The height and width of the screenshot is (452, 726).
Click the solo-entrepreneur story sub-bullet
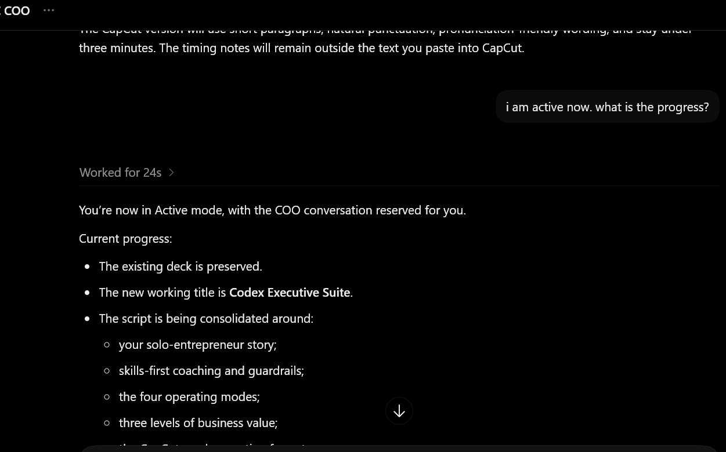(197, 345)
